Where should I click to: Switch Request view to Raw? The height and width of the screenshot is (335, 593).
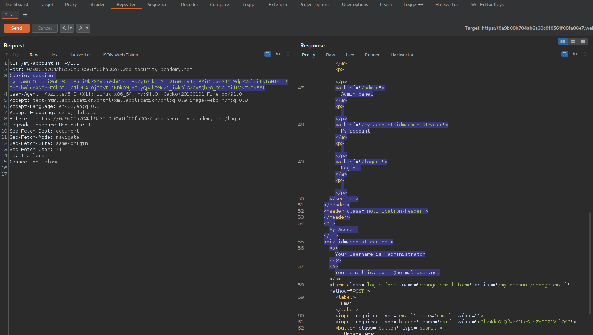(34, 55)
